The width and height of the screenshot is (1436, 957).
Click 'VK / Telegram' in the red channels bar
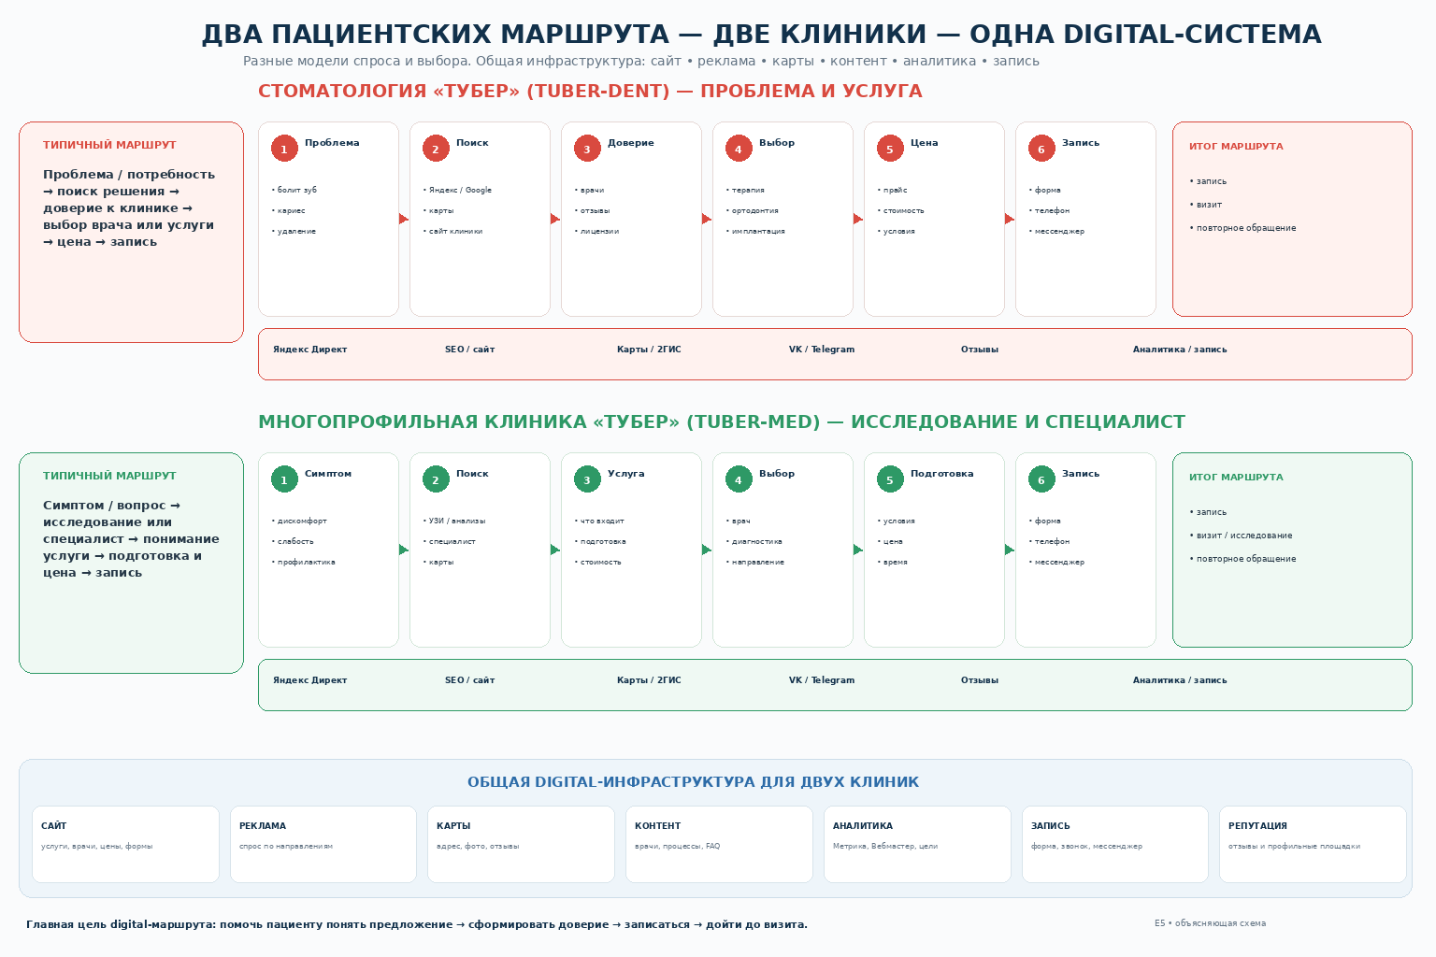822,350
